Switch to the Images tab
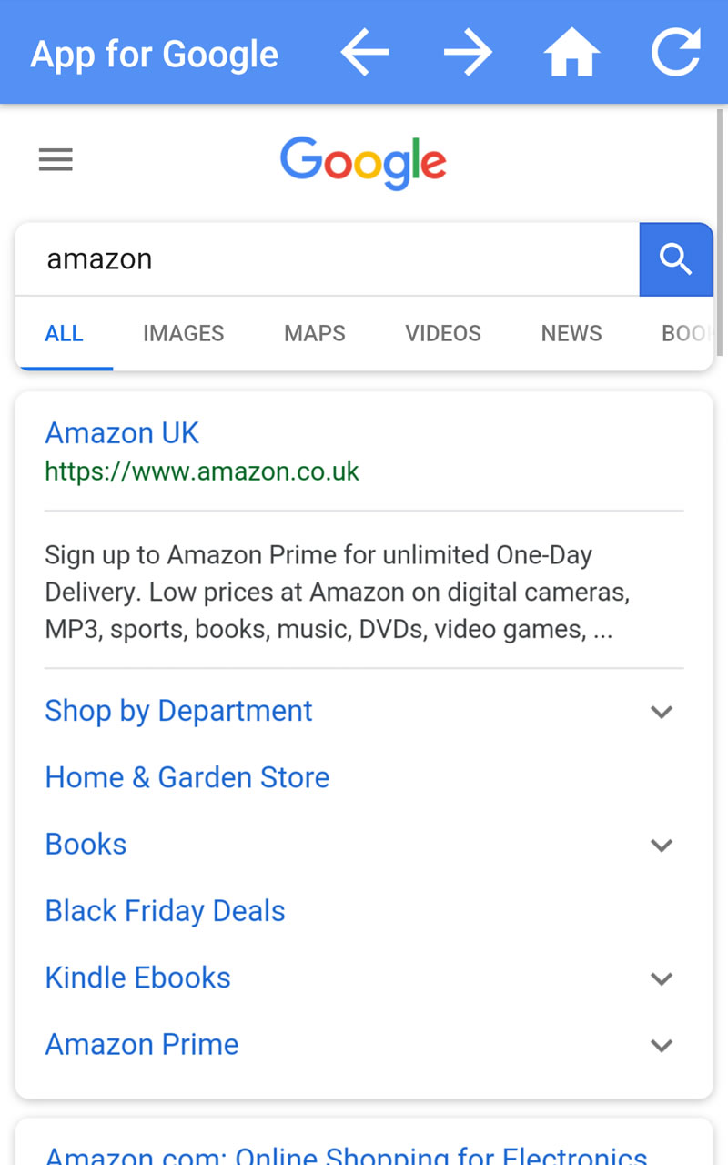Image resolution: width=728 pixels, height=1165 pixels. coord(183,333)
